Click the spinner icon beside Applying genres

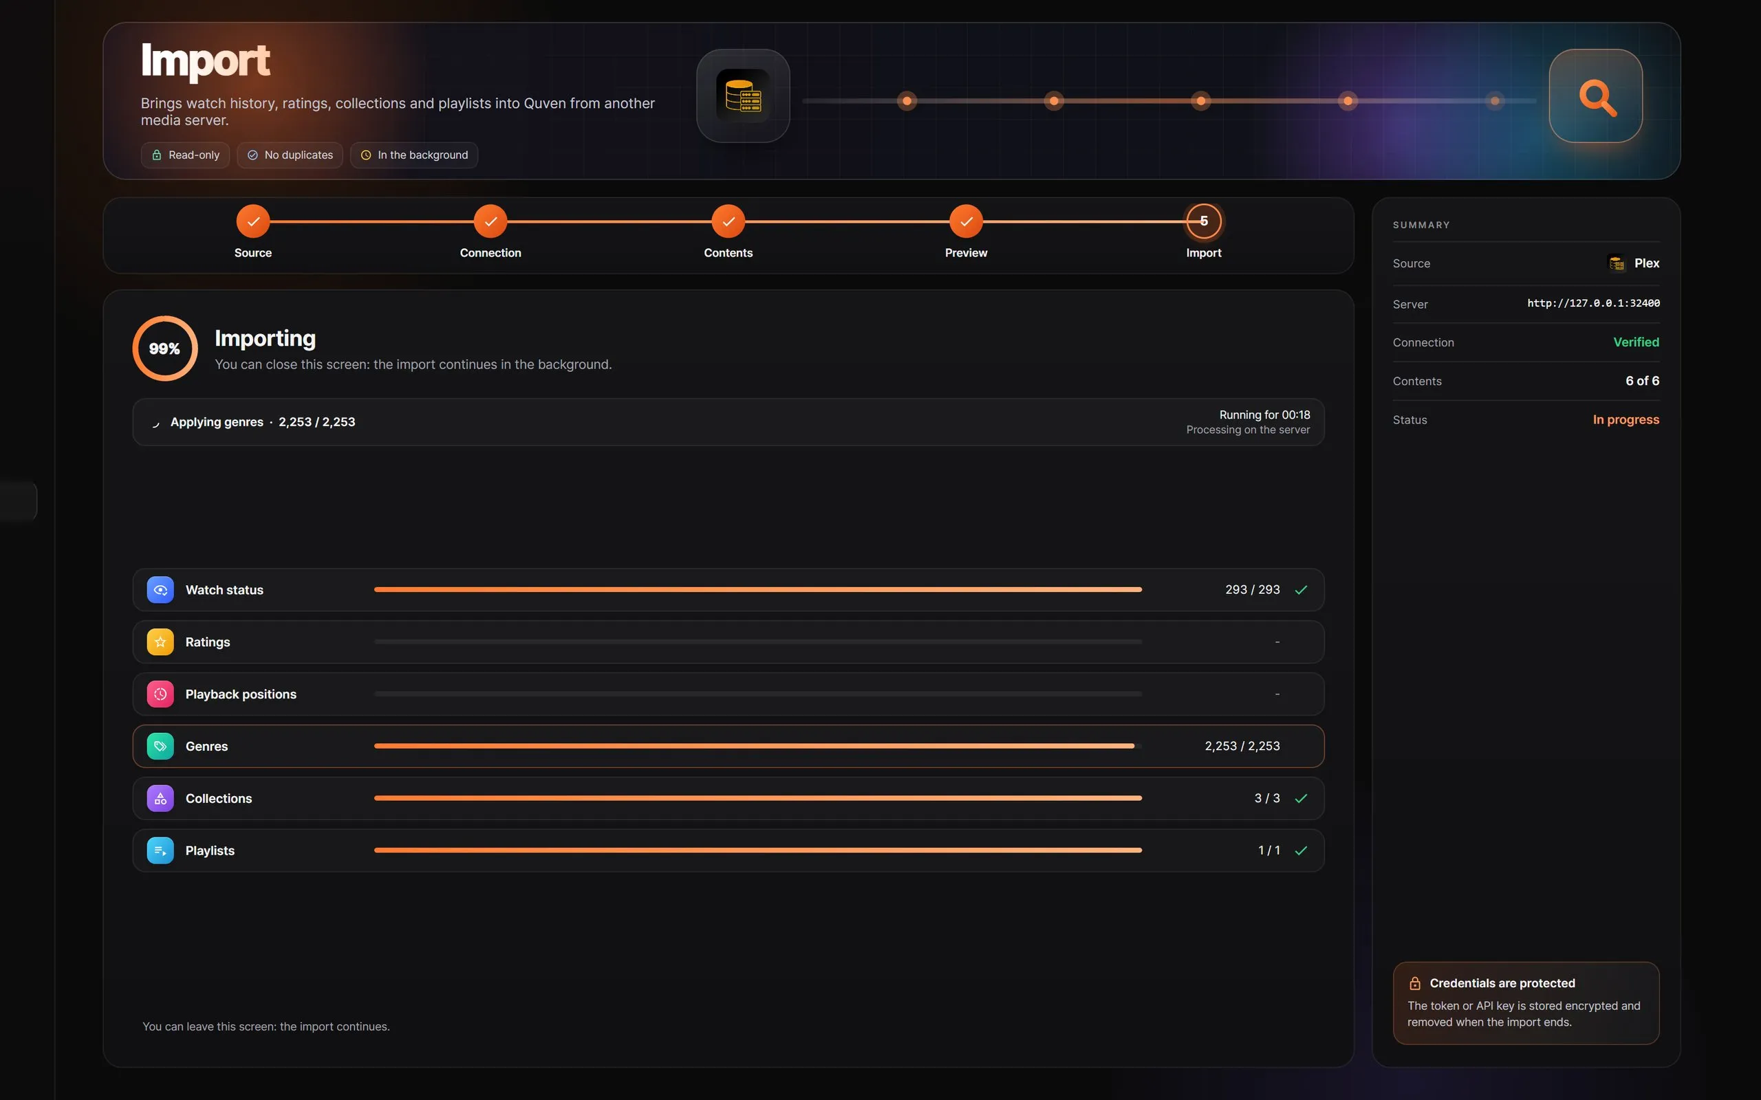[x=155, y=423]
